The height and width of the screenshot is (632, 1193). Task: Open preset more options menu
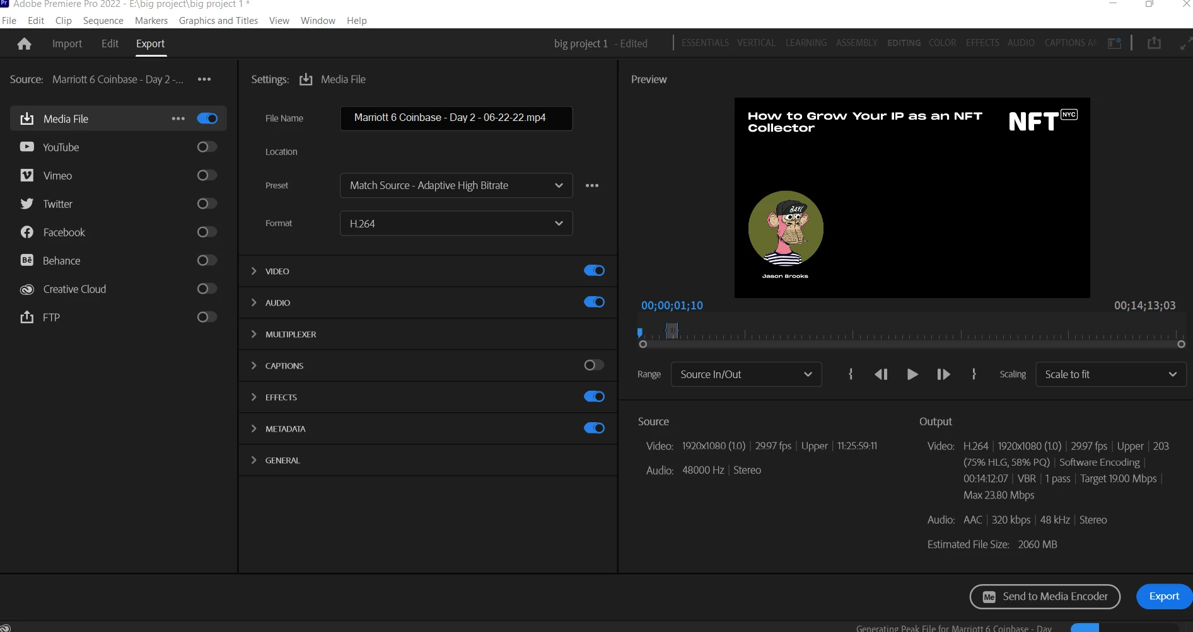tap(592, 185)
